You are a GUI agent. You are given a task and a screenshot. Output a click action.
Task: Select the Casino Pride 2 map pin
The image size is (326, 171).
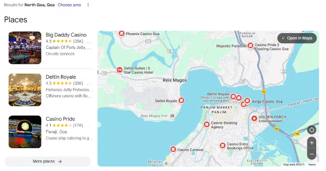[x=251, y=46]
